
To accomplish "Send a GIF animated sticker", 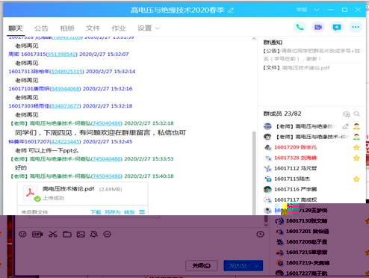I will coord(37,234).
